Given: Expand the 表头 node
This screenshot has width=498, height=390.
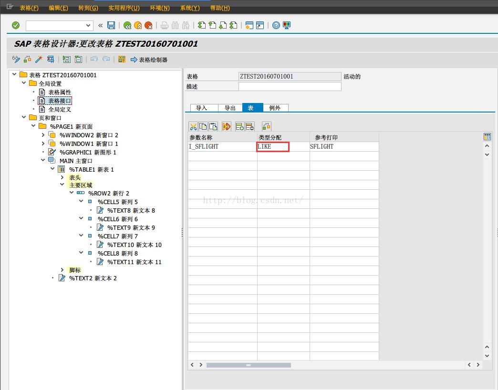Looking at the screenshot, I should pyautogui.click(x=62, y=177).
